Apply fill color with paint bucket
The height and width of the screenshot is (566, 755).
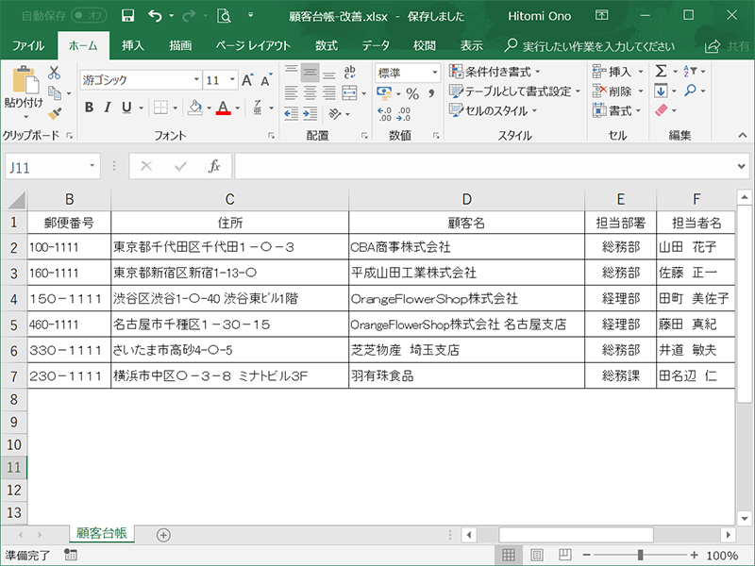(x=195, y=108)
